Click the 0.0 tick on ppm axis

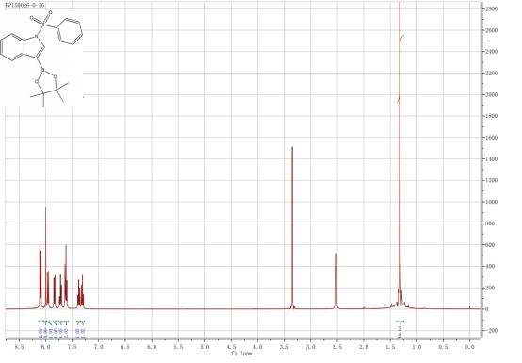coord(469,347)
